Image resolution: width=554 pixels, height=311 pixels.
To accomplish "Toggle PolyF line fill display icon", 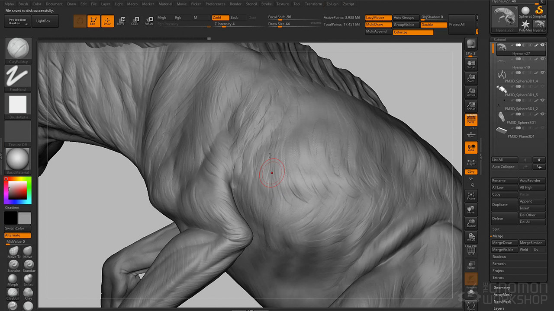I will click(x=471, y=251).
